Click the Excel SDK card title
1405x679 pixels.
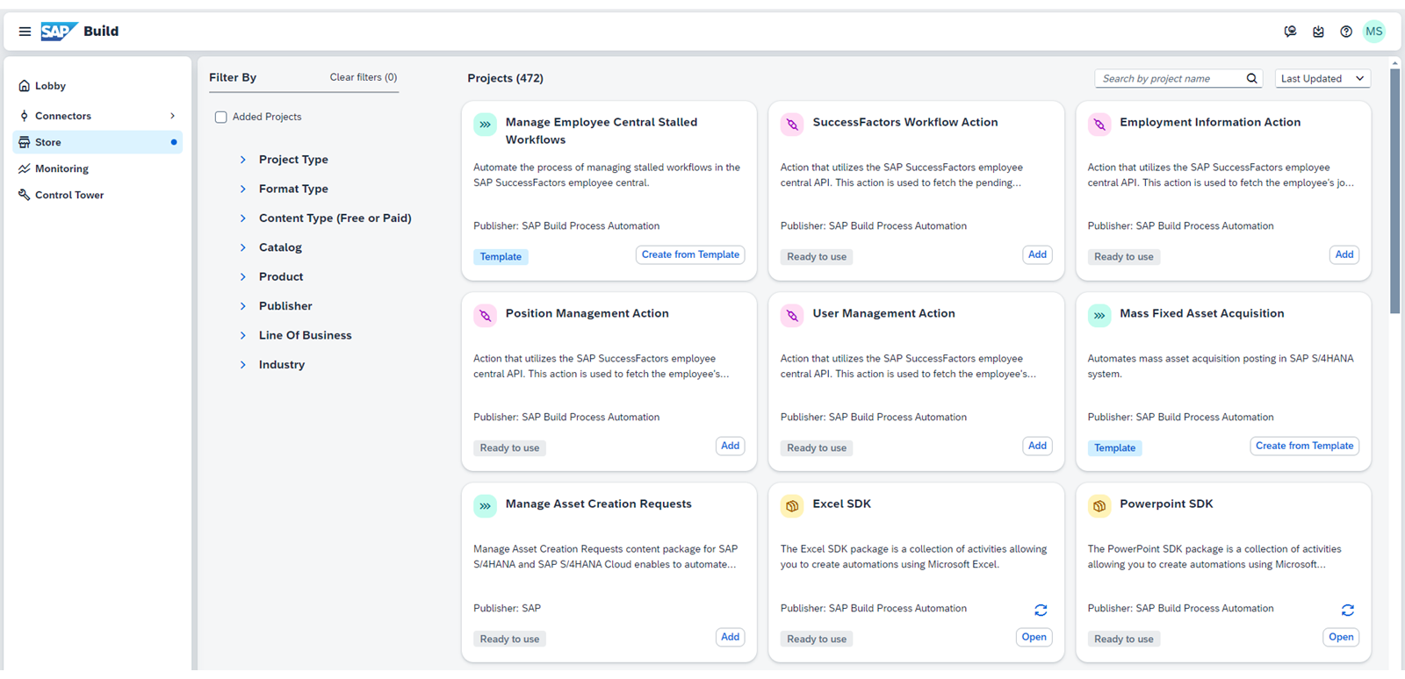click(x=841, y=504)
